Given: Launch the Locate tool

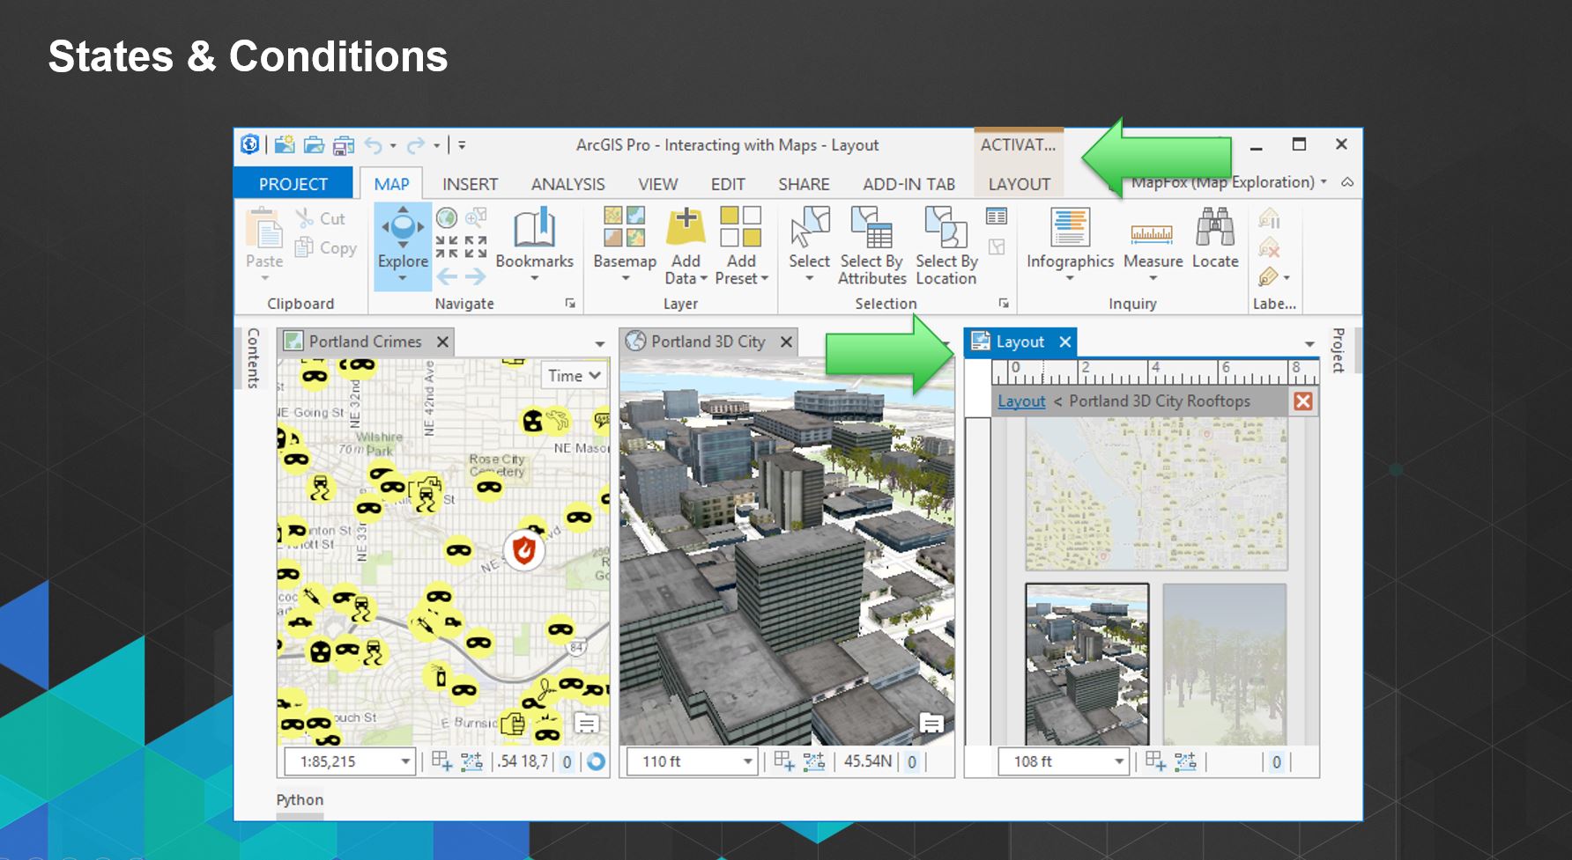Looking at the screenshot, I should [1215, 238].
